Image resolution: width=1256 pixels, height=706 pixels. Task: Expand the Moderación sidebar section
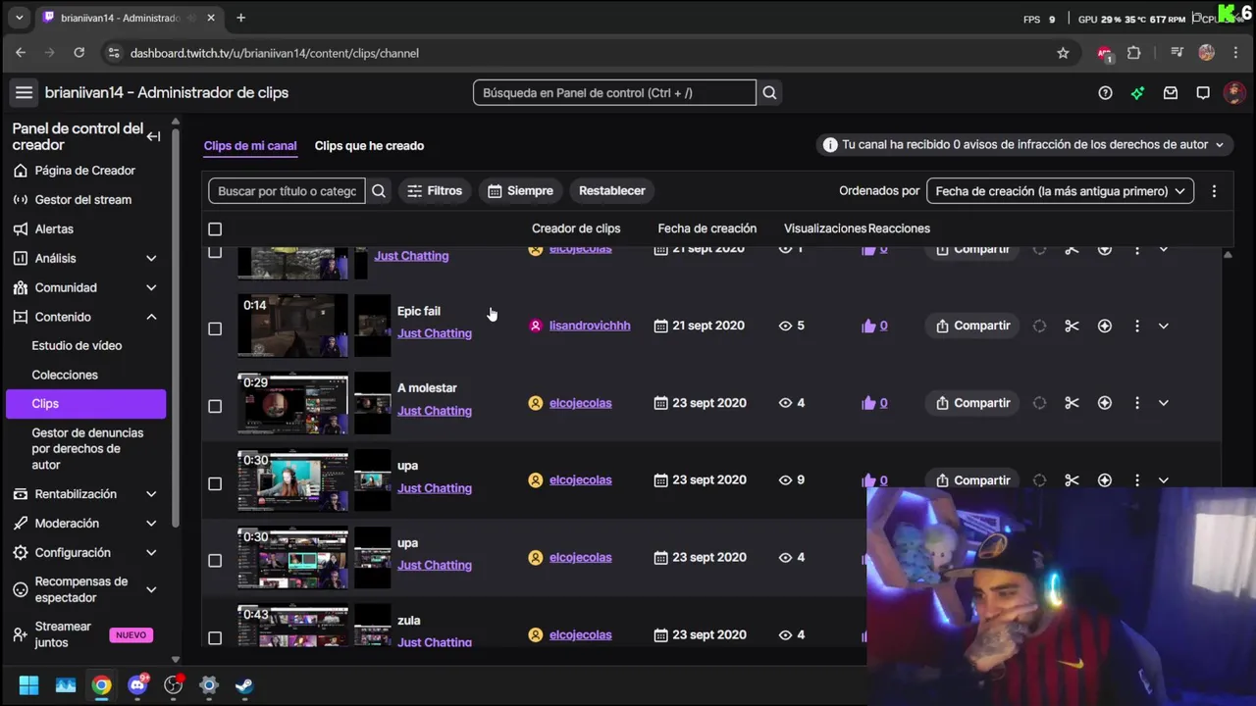[x=151, y=524]
